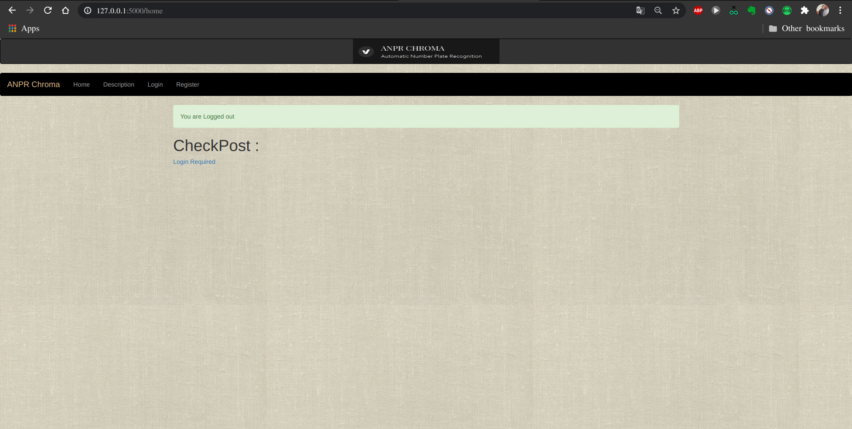The image size is (852, 429).
Task: Click the 'You are Logged out' alert
Action: [426, 116]
